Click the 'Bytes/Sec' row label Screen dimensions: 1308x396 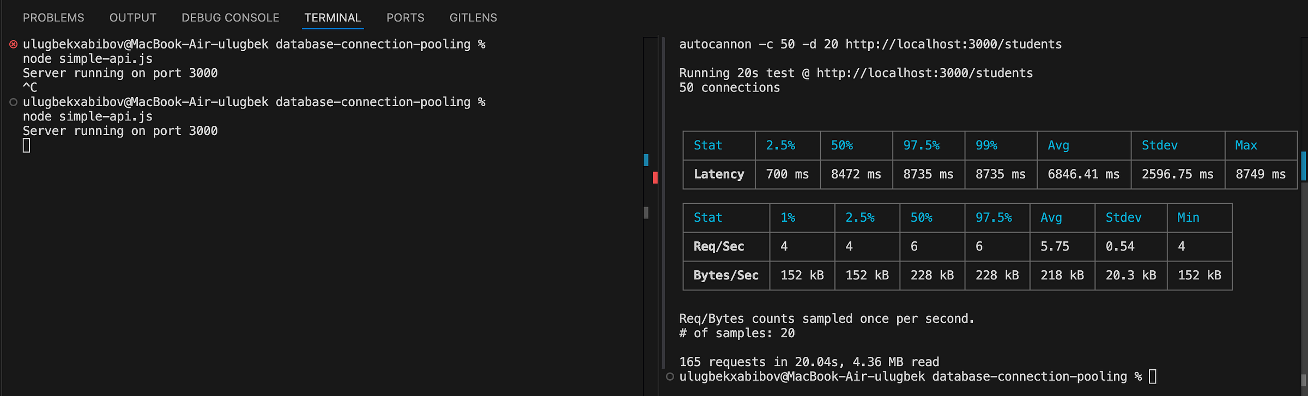tap(726, 275)
